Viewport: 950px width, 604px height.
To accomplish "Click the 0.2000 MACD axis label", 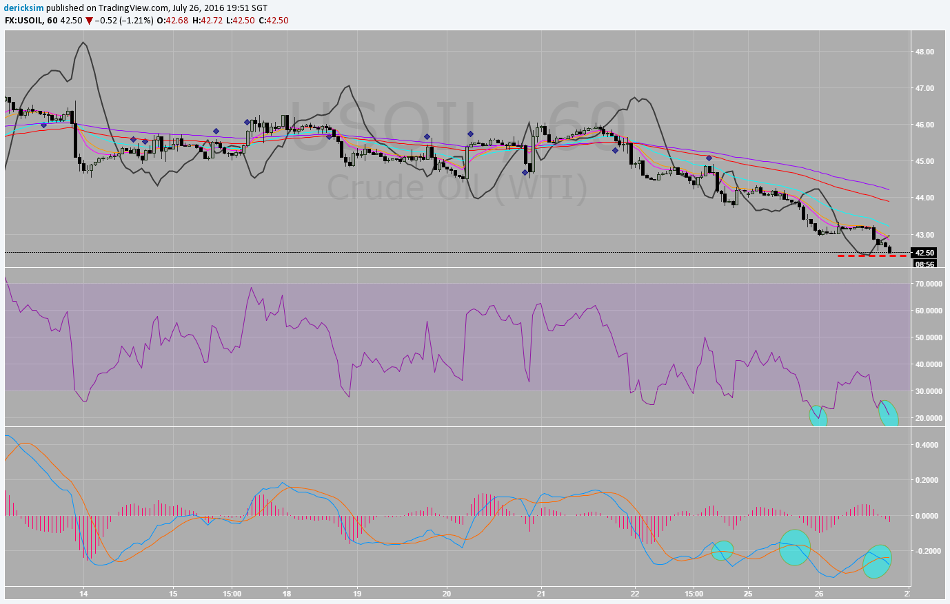I will tap(927, 480).
